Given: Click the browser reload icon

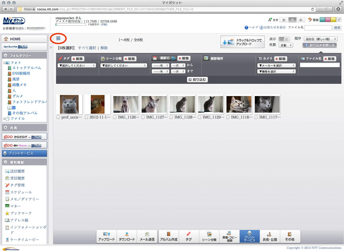Looking at the screenshot, I should (x=313, y=9).
